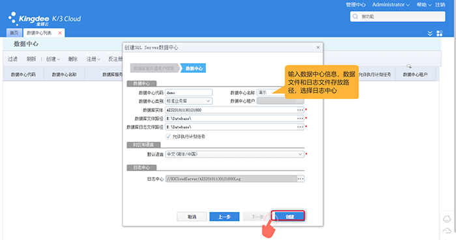Click the 取消 button

[x=192, y=217]
